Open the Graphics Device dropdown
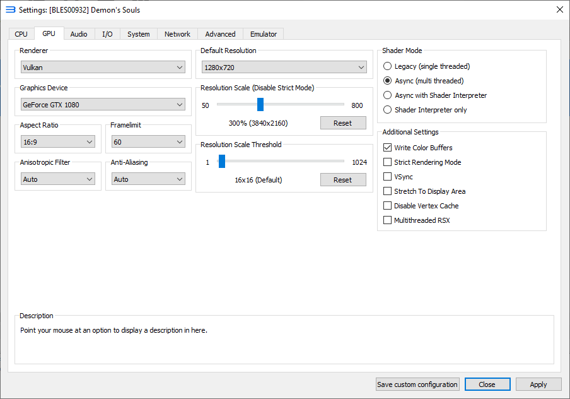The image size is (570, 399). click(x=102, y=104)
